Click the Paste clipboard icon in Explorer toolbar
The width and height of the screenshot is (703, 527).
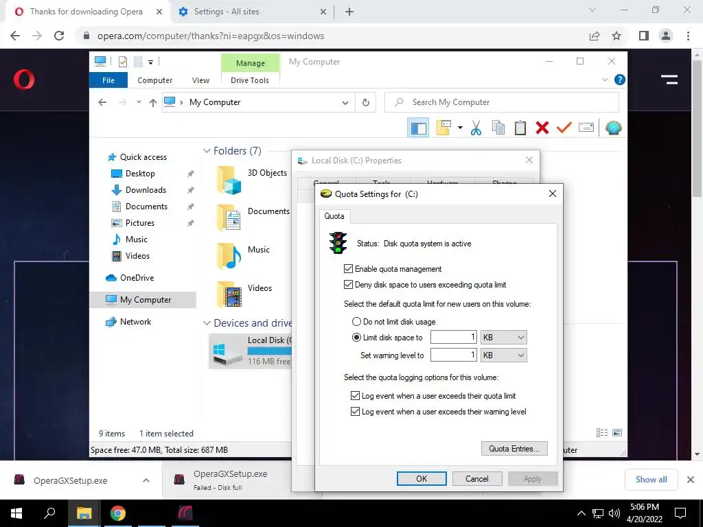(x=520, y=128)
